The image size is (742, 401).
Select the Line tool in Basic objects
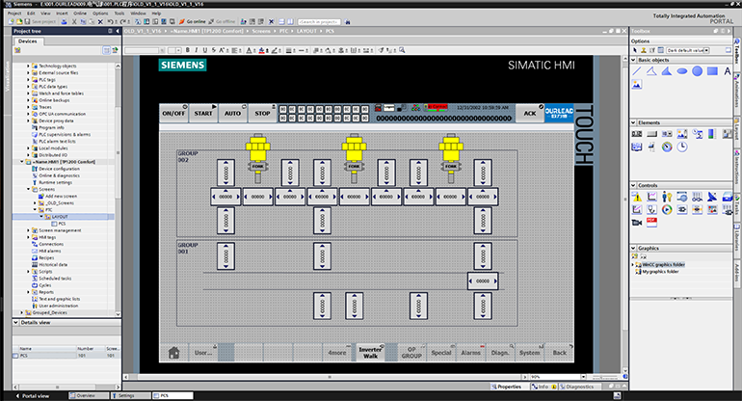(637, 71)
